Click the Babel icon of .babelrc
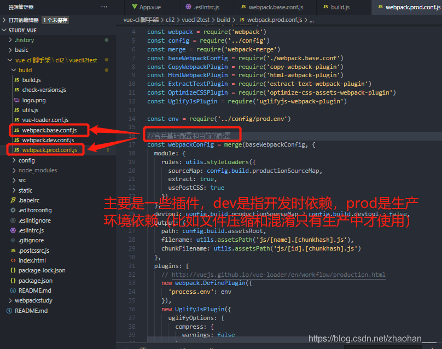 pyautogui.click(x=13, y=200)
